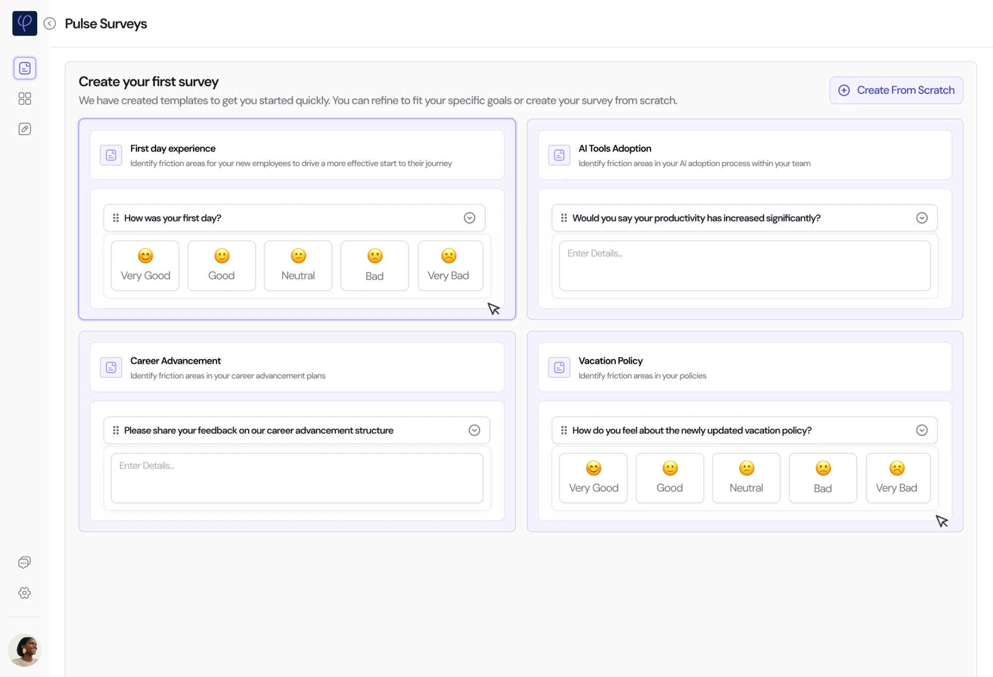The height and width of the screenshot is (677, 993).
Task: Select Neutral for vacation policy question
Action: tap(746, 478)
